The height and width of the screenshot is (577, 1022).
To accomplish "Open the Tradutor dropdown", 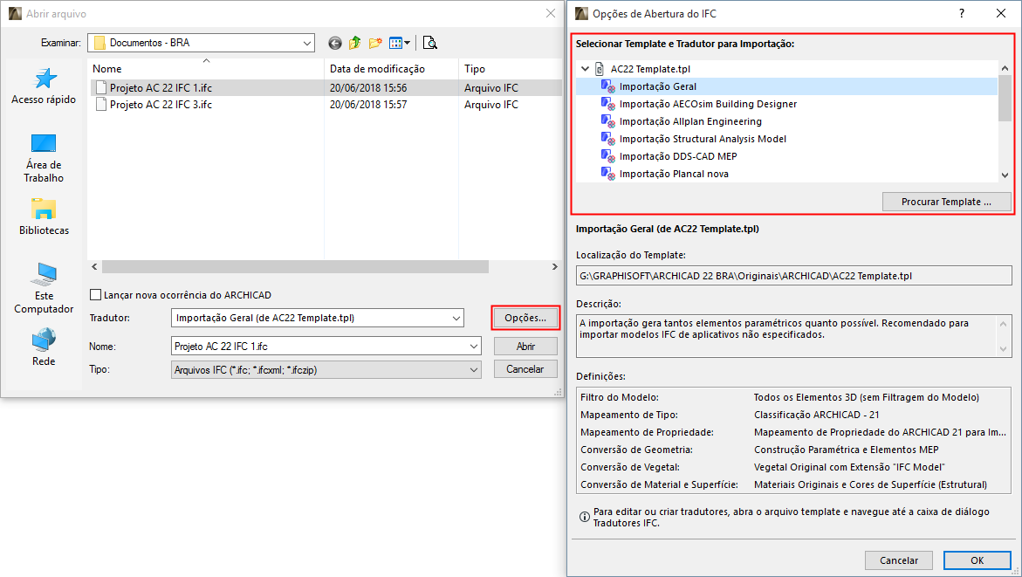I will [x=456, y=318].
